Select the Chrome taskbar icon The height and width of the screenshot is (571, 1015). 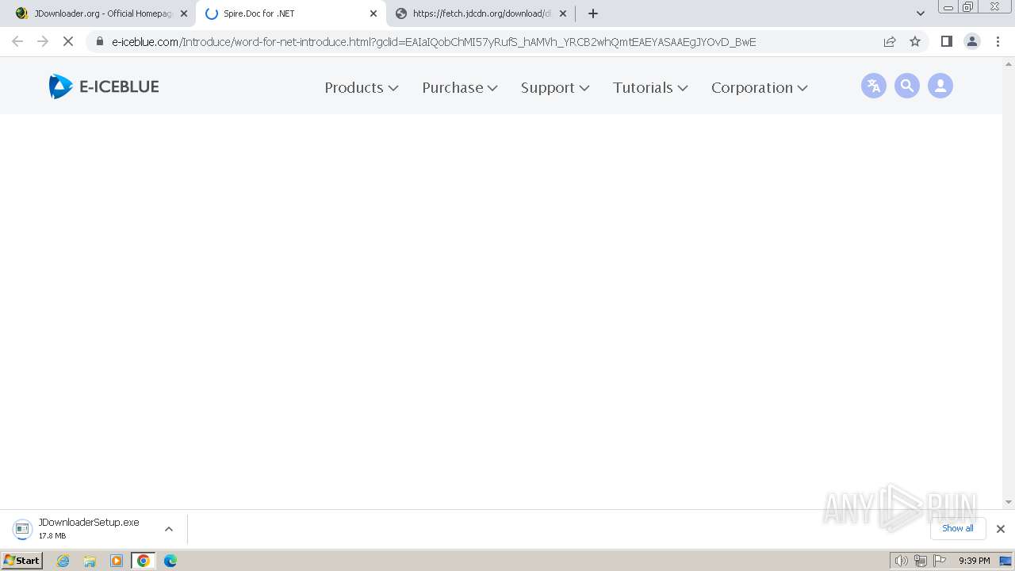coord(144,561)
